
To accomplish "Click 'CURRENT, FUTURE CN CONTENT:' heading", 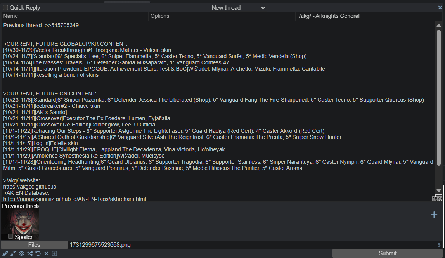I will pyautogui.click(x=50, y=94).
